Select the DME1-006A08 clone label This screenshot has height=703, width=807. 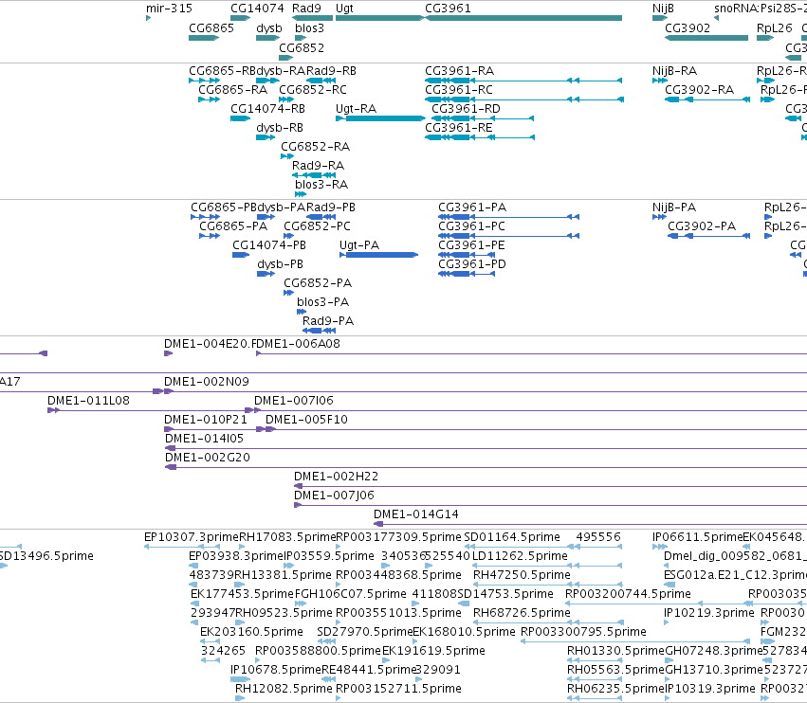tap(298, 344)
